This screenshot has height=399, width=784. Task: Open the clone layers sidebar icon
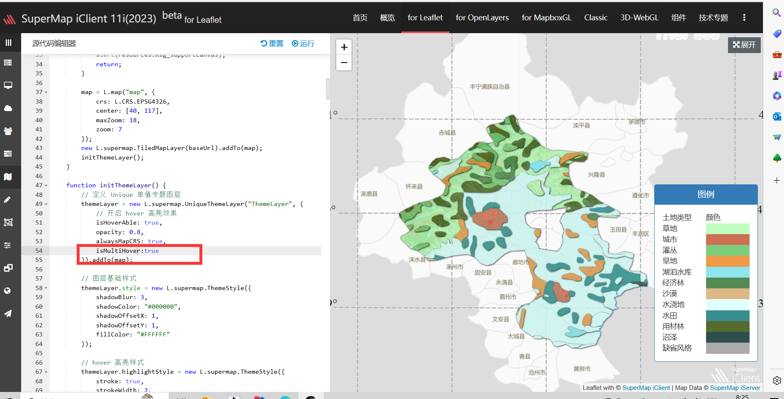point(8,268)
